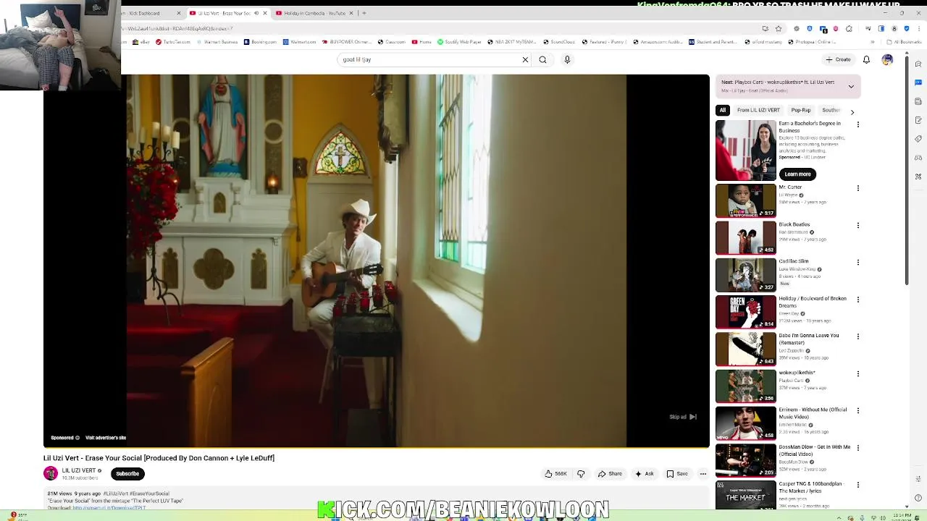
Task: Close the Kick Dashboard tab
Action: [x=178, y=13]
